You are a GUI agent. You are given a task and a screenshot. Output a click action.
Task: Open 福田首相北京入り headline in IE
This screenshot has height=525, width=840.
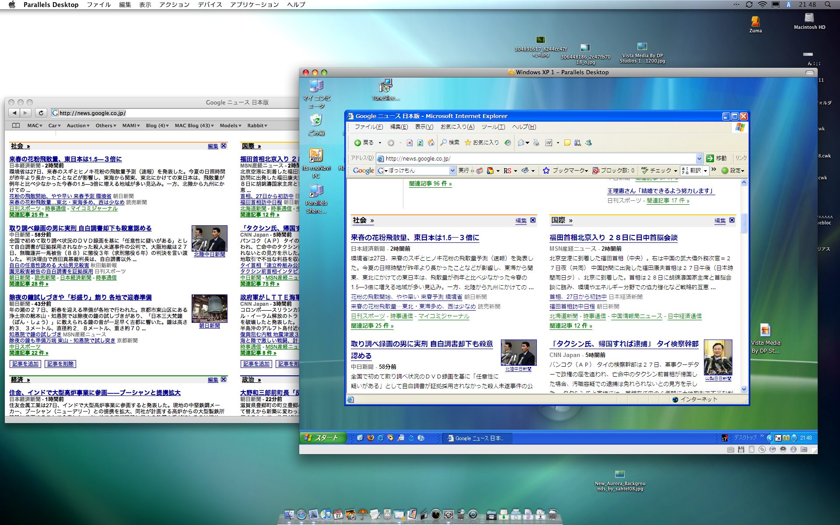tap(613, 238)
